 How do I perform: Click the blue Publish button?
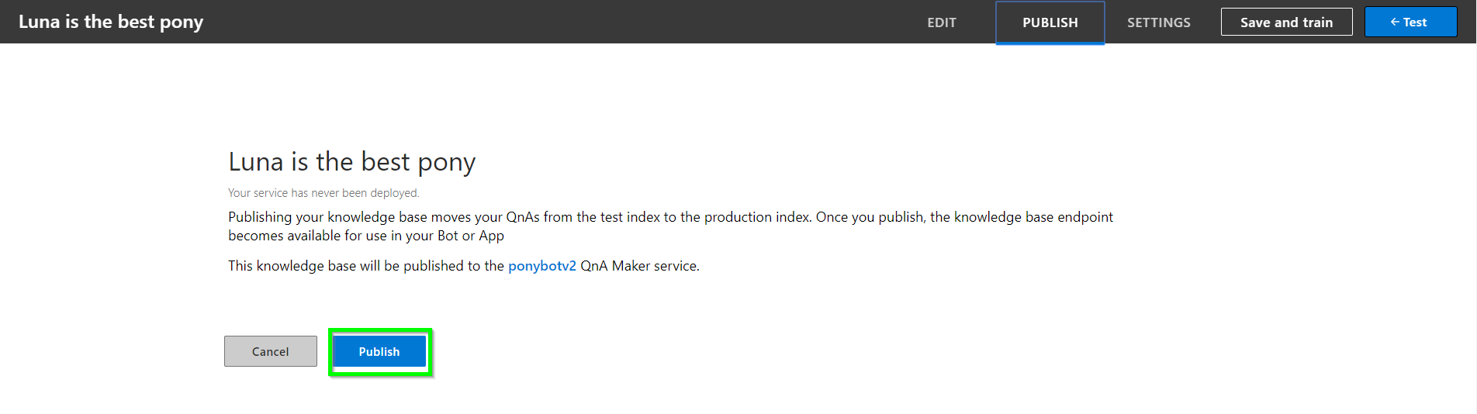click(379, 351)
